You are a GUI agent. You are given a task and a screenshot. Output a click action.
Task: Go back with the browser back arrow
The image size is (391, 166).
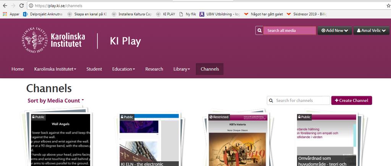5,5
